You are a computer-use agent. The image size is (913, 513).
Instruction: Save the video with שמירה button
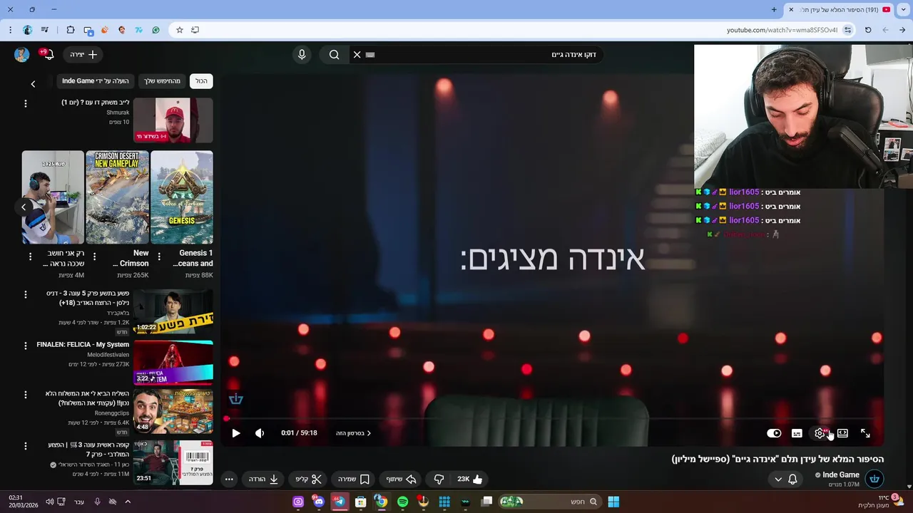click(353, 480)
